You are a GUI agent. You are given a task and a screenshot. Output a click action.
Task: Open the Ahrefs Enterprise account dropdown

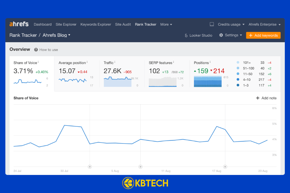(264, 24)
